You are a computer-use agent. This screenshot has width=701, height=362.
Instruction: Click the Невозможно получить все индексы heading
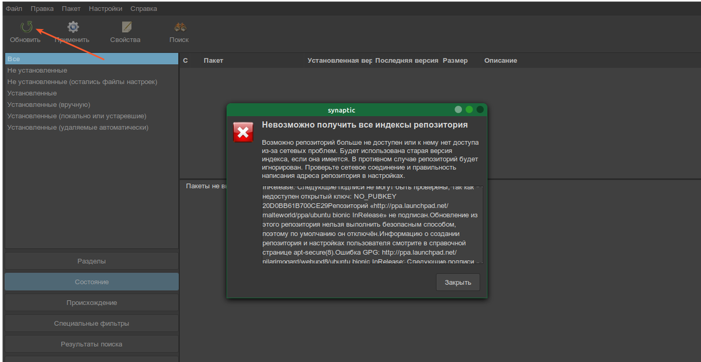coord(365,125)
